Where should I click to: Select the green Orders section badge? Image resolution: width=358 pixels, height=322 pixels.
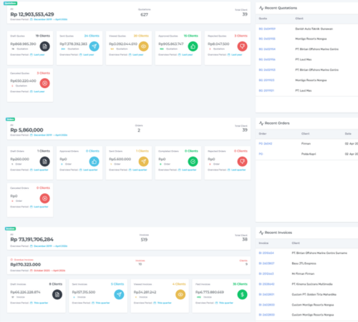(x=10, y=119)
